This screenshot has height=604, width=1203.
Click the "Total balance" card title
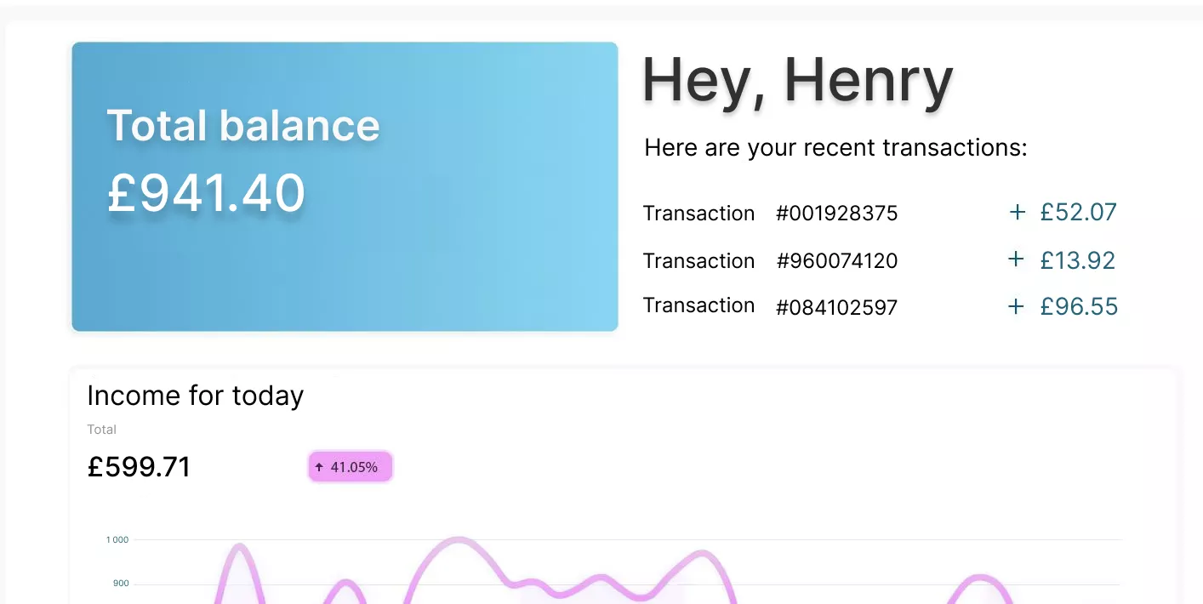pyautogui.click(x=243, y=126)
